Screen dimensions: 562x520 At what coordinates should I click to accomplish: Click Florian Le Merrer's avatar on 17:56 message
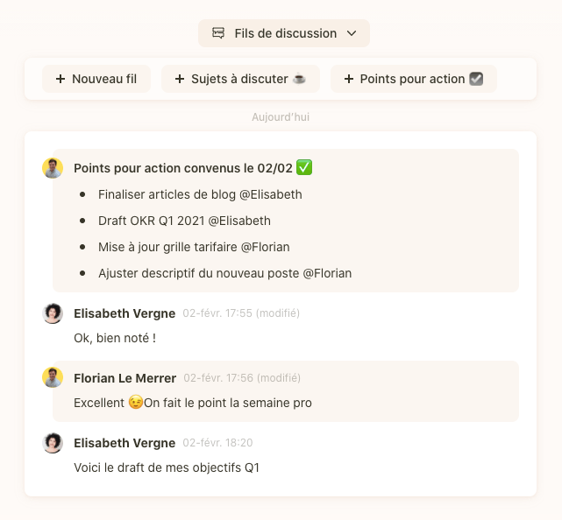point(53,377)
